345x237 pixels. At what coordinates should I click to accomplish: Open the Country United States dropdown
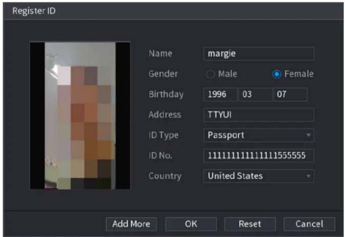point(259,176)
